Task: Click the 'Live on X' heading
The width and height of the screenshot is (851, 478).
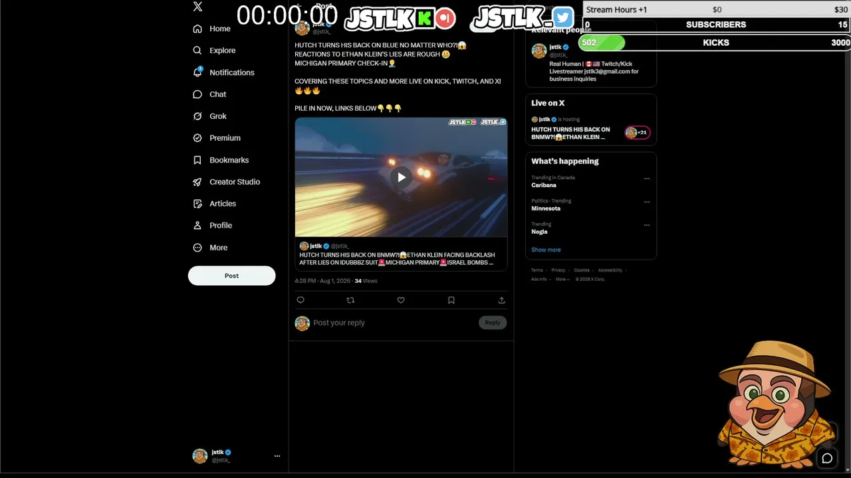Action: click(x=548, y=103)
